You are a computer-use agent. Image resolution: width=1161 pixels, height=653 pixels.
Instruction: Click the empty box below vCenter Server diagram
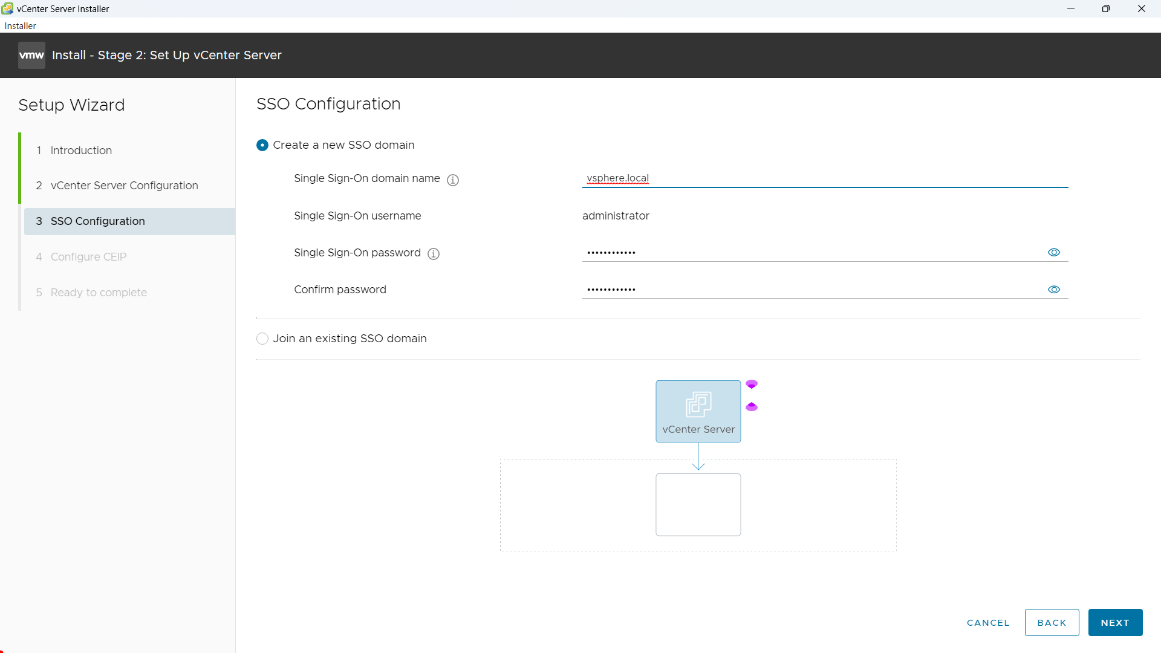pyautogui.click(x=698, y=504)
